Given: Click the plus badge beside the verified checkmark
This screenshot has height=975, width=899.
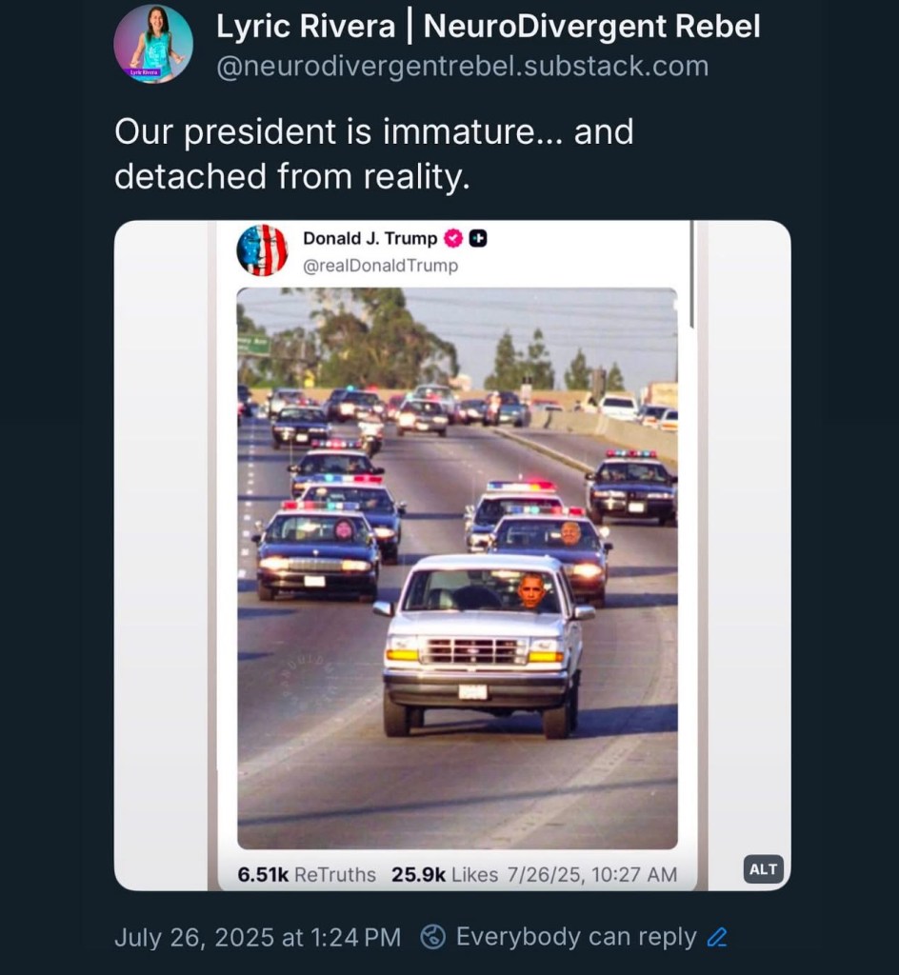Looking at the screenshot, I should click(478, 238).
